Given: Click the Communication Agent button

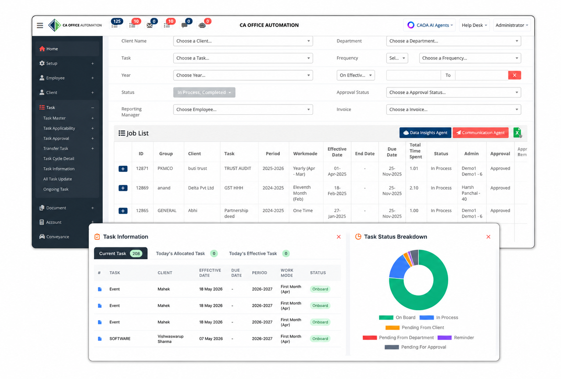Looking at the screenshot, I should click(x=480, y=133).
